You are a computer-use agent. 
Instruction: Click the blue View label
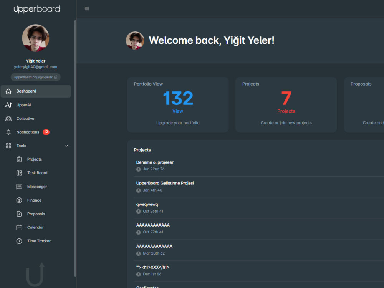point(177,111)
